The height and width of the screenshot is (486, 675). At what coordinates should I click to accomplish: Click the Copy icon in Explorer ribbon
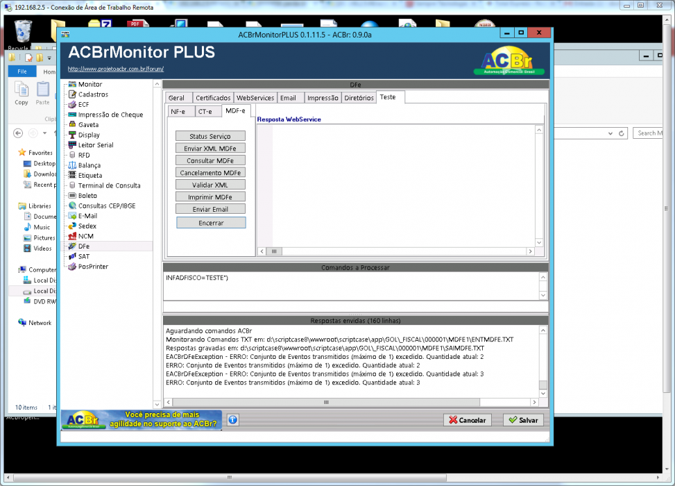[x=21, y=94]
